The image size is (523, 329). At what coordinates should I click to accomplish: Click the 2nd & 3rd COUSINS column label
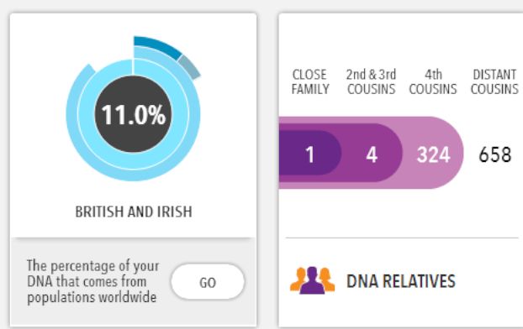pyautogui.click(x=372, y=82)
